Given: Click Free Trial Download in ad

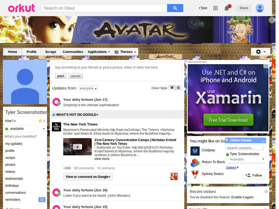Looking at the screenshot, I should tap(228, 120).
